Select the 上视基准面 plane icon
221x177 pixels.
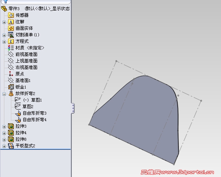pos(11,61)
